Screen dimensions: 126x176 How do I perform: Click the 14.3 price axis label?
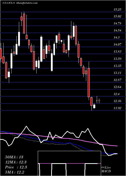pos(116,37)
